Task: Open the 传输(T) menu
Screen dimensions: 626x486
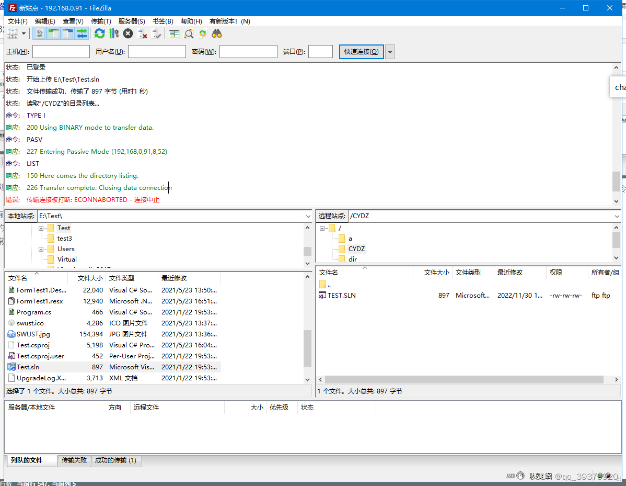Action: [x=101, y=21]
